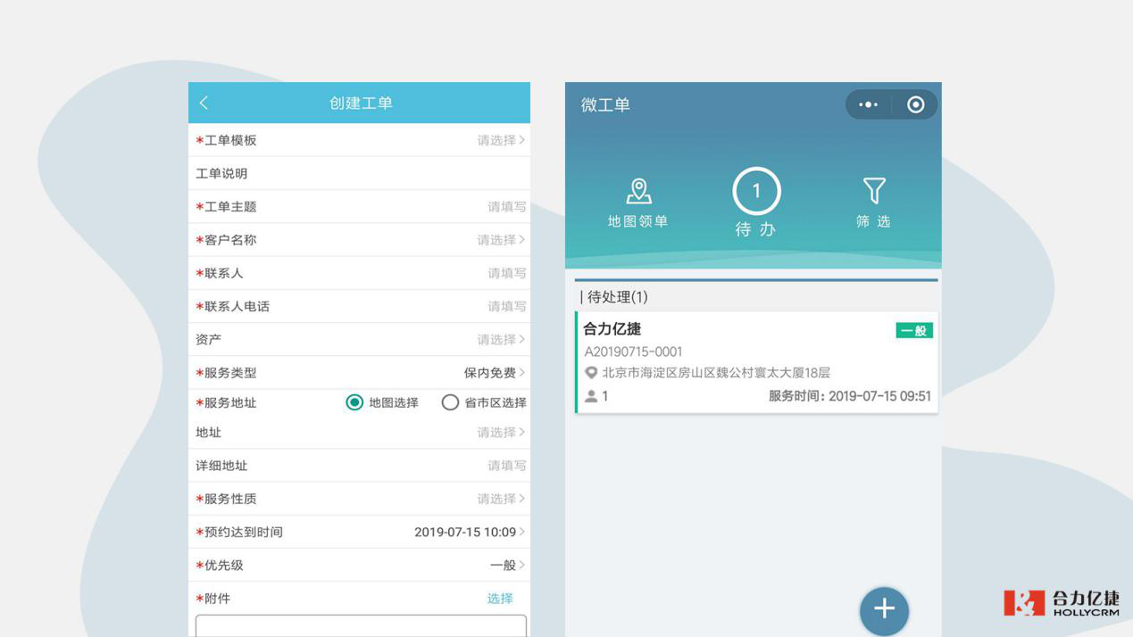Viewport: 1133px width, 637px height.
Task: Click the attachment text box below 附件
Action: 361,625
